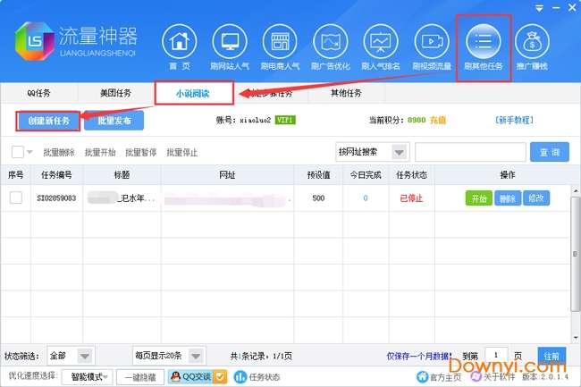Screen dimensions: 581x387
Task: Select the popularity ranking (刷人气排名) chart icon
Action: (x=381, y=42)
